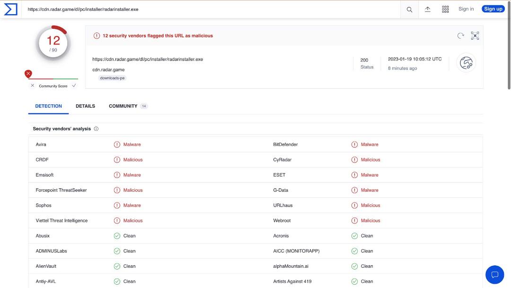The height and width of the screenshot is (288, 511).
Task: Click the 8 minutes ago text
Action: pyautogui.click(x=403, y=68)
